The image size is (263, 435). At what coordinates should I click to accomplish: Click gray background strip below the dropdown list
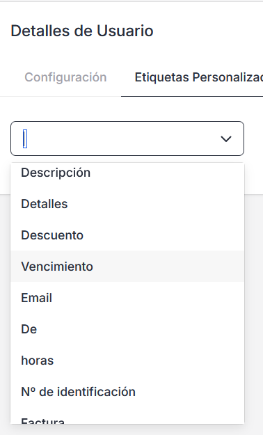click(131, 429)
